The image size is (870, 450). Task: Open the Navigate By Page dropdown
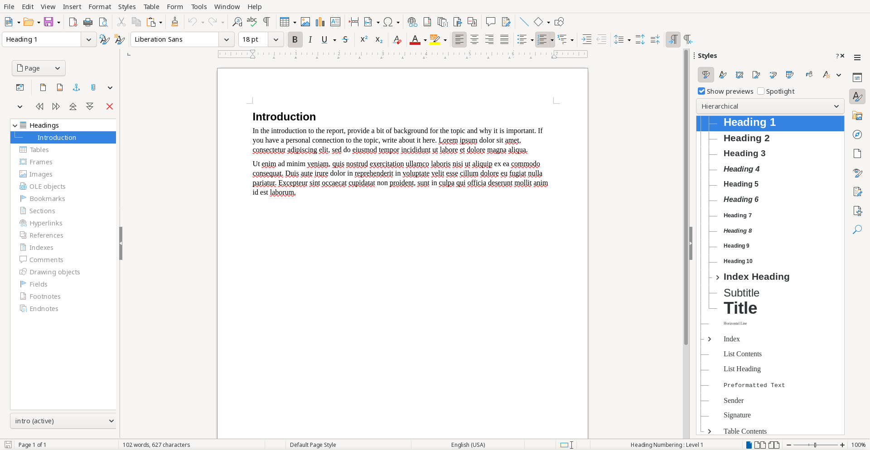pyautogui.click(x=39, y=68)
